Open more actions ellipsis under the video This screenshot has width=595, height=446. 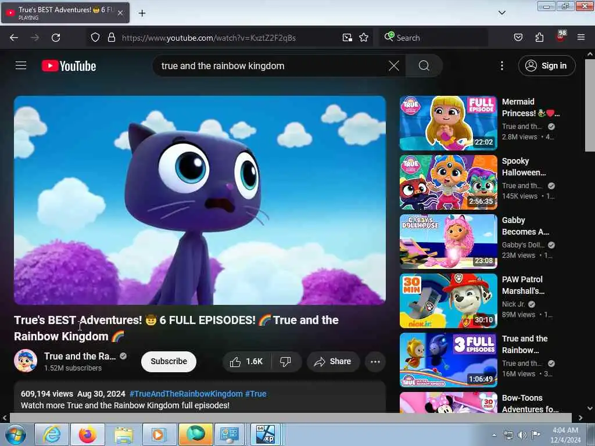(x=375, y=361)
